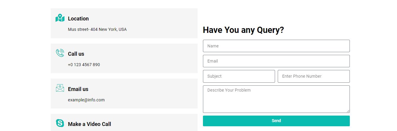
Task: Focus the Name input field
Action: click(x=276, y=46)
